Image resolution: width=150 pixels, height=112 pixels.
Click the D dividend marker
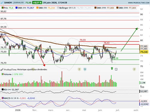point(85,69)
